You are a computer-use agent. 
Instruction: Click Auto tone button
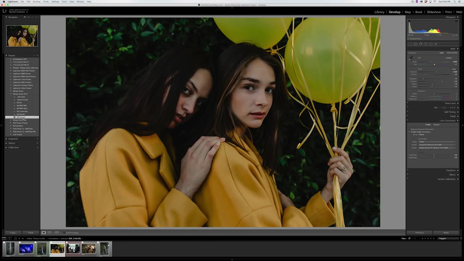pyautogui.click(x=455, y=69)
